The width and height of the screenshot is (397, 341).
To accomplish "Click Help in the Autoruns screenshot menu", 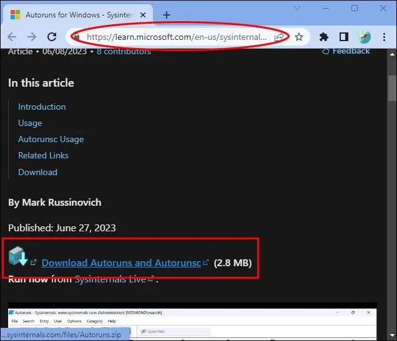I will (x=112, y=321).
